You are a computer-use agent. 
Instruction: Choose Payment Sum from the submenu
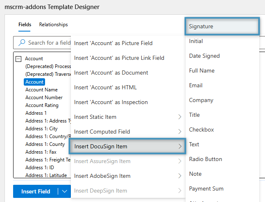pos(206,188)
